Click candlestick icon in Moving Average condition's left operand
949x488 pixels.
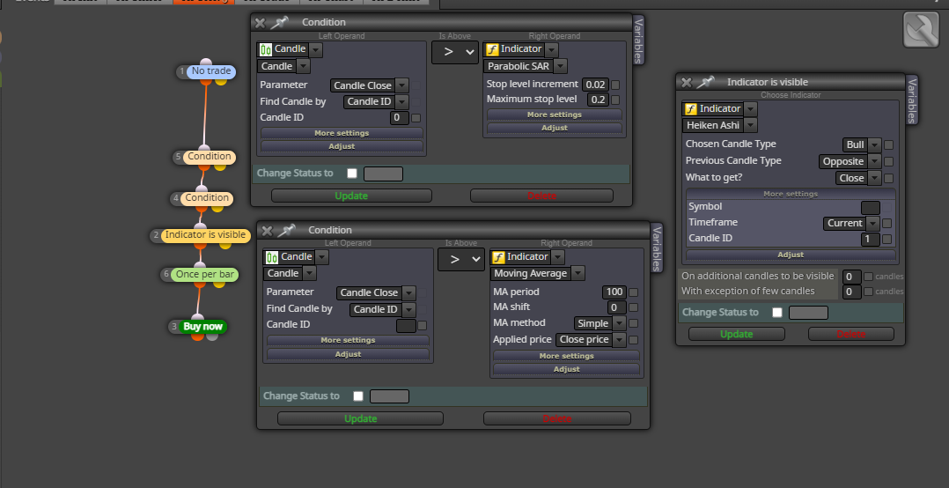click(x=272, y=257)
